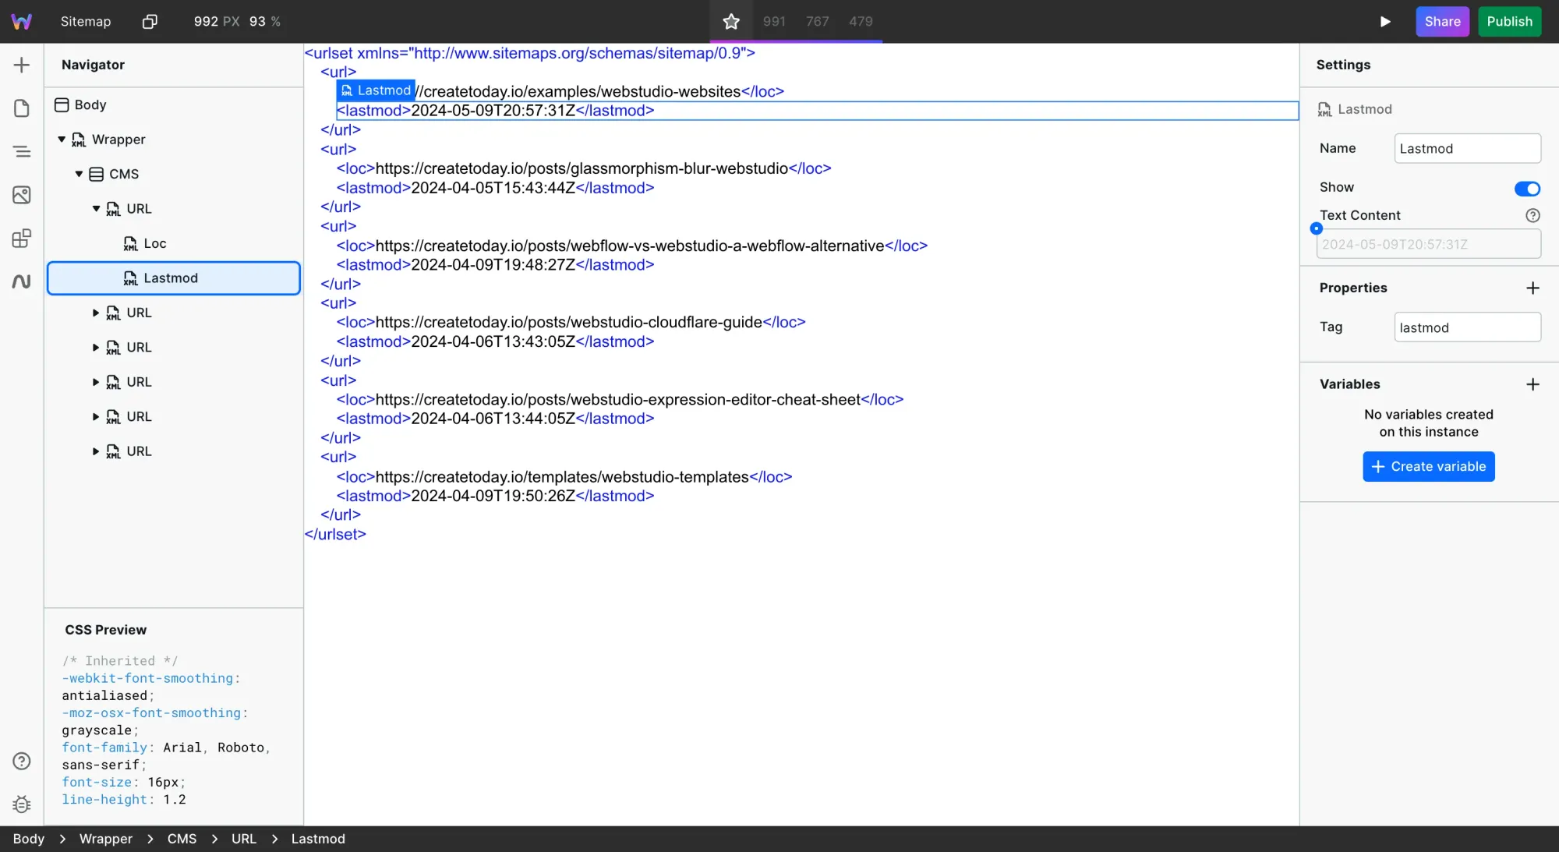Open the Marketplace icon in sidebar

pos(22,239)
